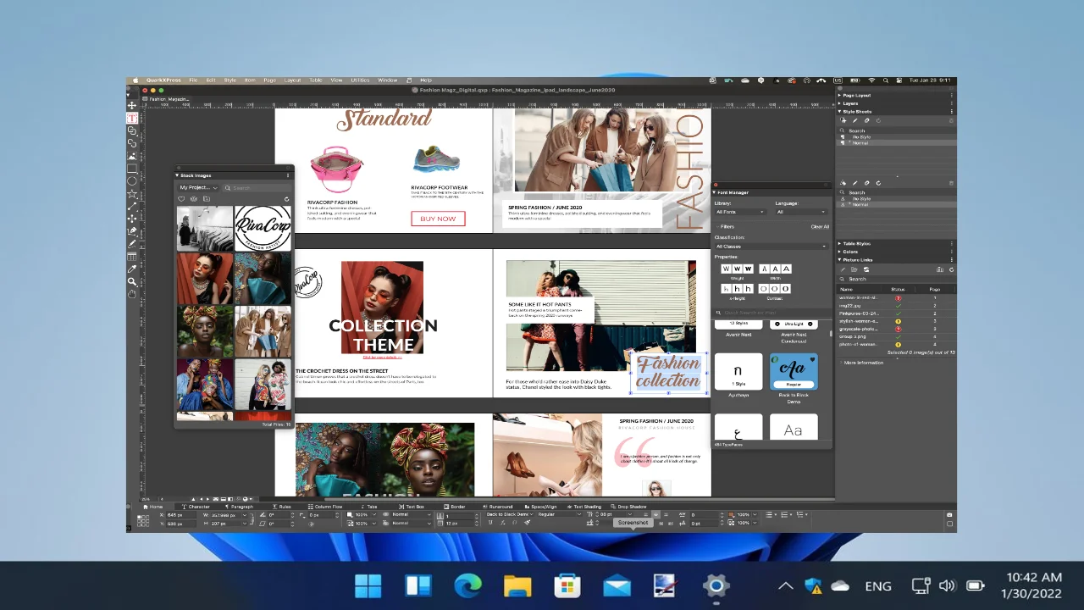This screenshot has height=610, width=1084.
Task: Open the Classification All Classes dropdown
Action: 771,247
